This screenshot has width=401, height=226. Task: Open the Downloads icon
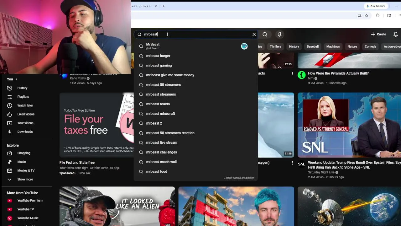tap(10, 132)
